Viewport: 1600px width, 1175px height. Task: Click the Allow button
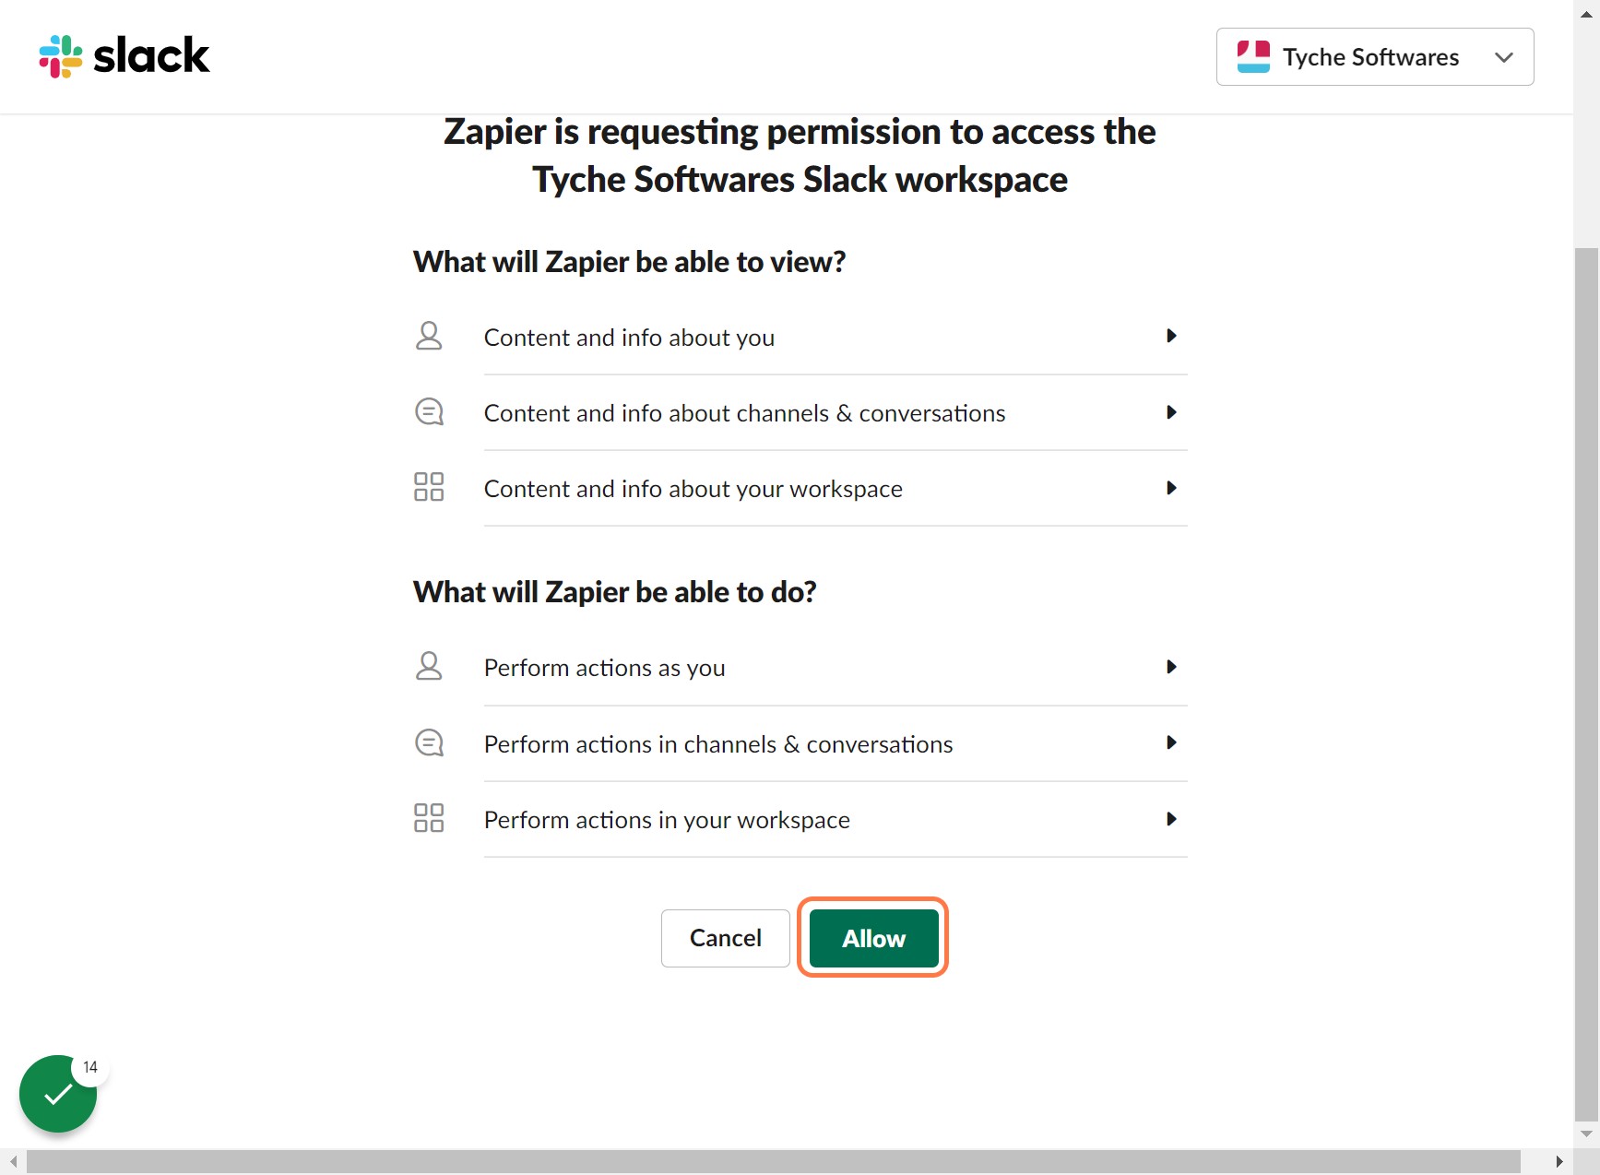point(873,938)
